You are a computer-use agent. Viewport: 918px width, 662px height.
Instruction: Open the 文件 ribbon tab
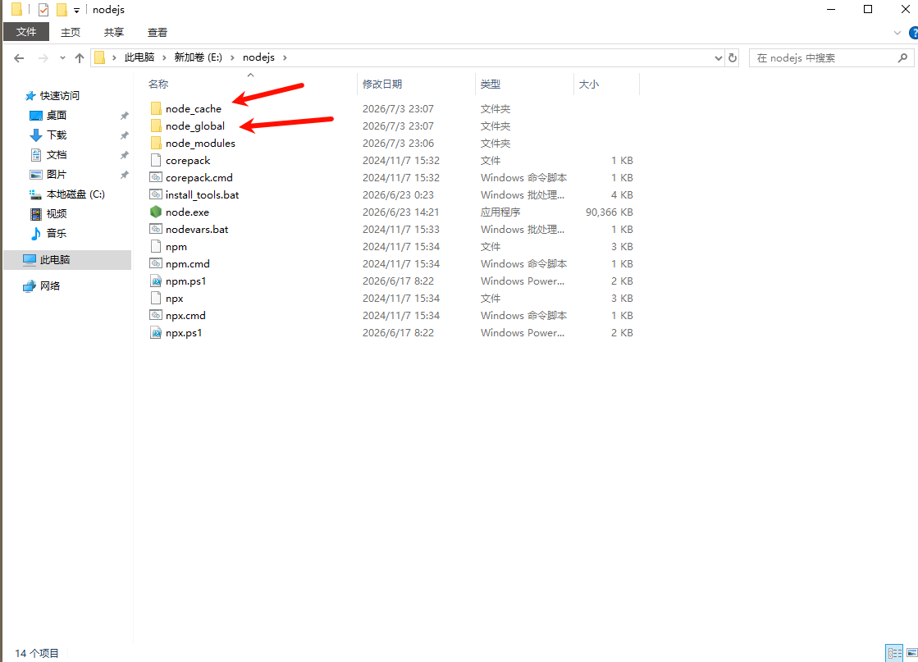coord(26,32)
